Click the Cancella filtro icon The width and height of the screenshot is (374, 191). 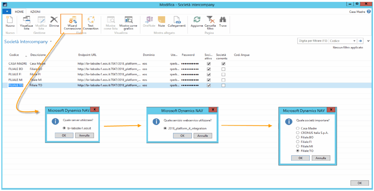[210, 20]
